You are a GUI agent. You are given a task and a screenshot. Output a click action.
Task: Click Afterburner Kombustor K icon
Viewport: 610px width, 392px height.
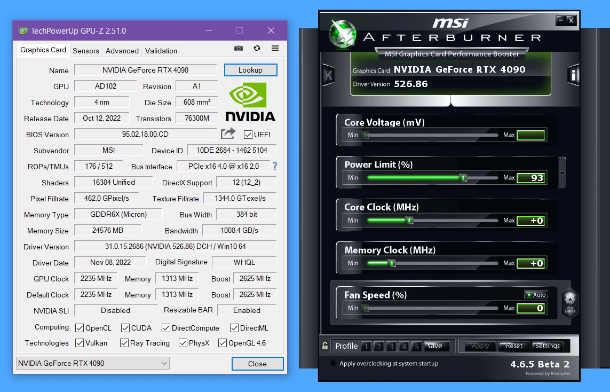click(x=328, y=75)
